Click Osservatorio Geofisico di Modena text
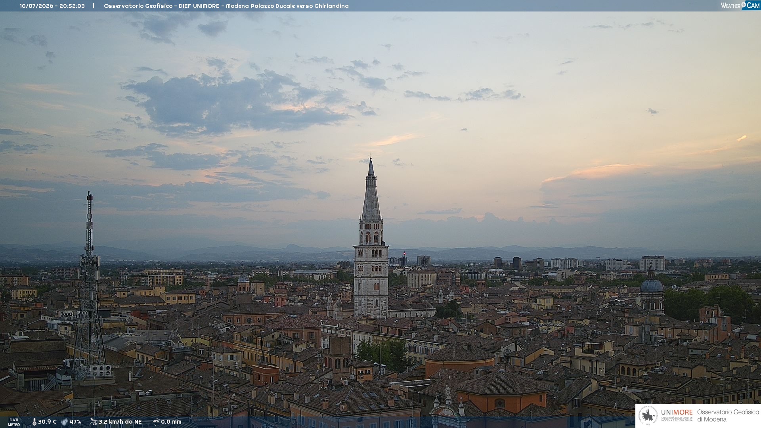This screenshot has height=428, width=761. click(728, 416)
